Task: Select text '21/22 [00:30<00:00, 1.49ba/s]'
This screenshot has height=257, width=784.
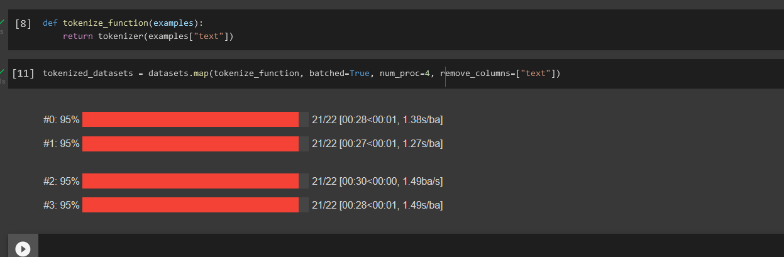Action: point(377,181)
